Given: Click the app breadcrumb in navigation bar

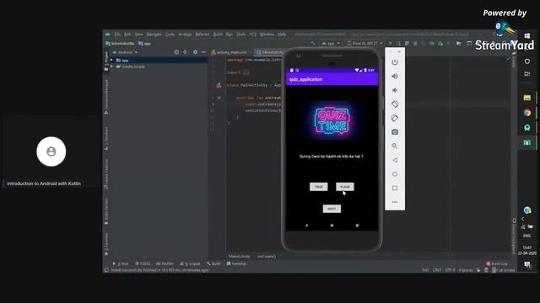Looking at the screenshot, I should (x=144, y=43).
